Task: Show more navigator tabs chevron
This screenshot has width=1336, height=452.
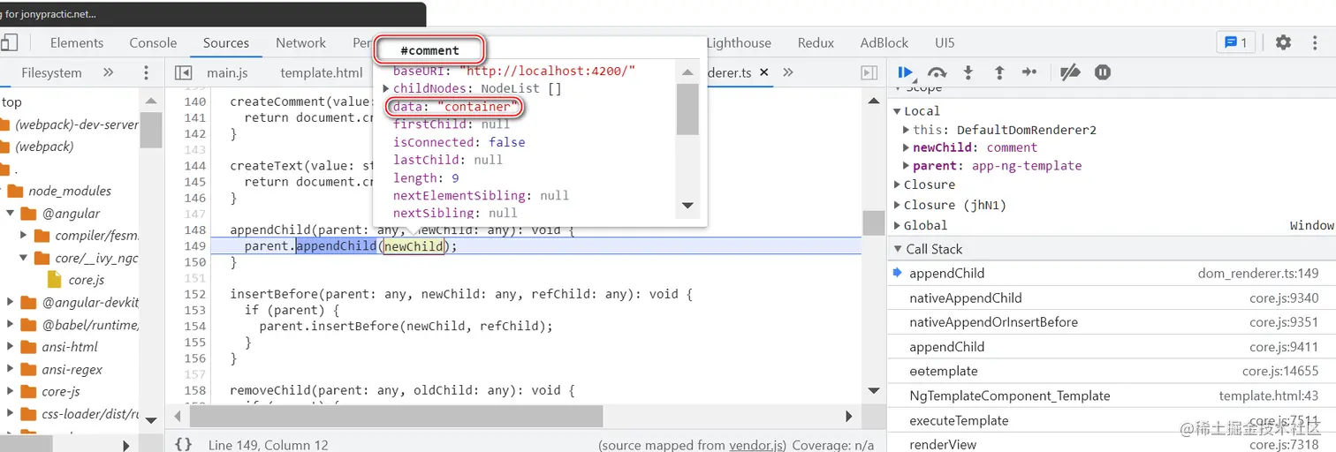Action: [x=109, y=72]
